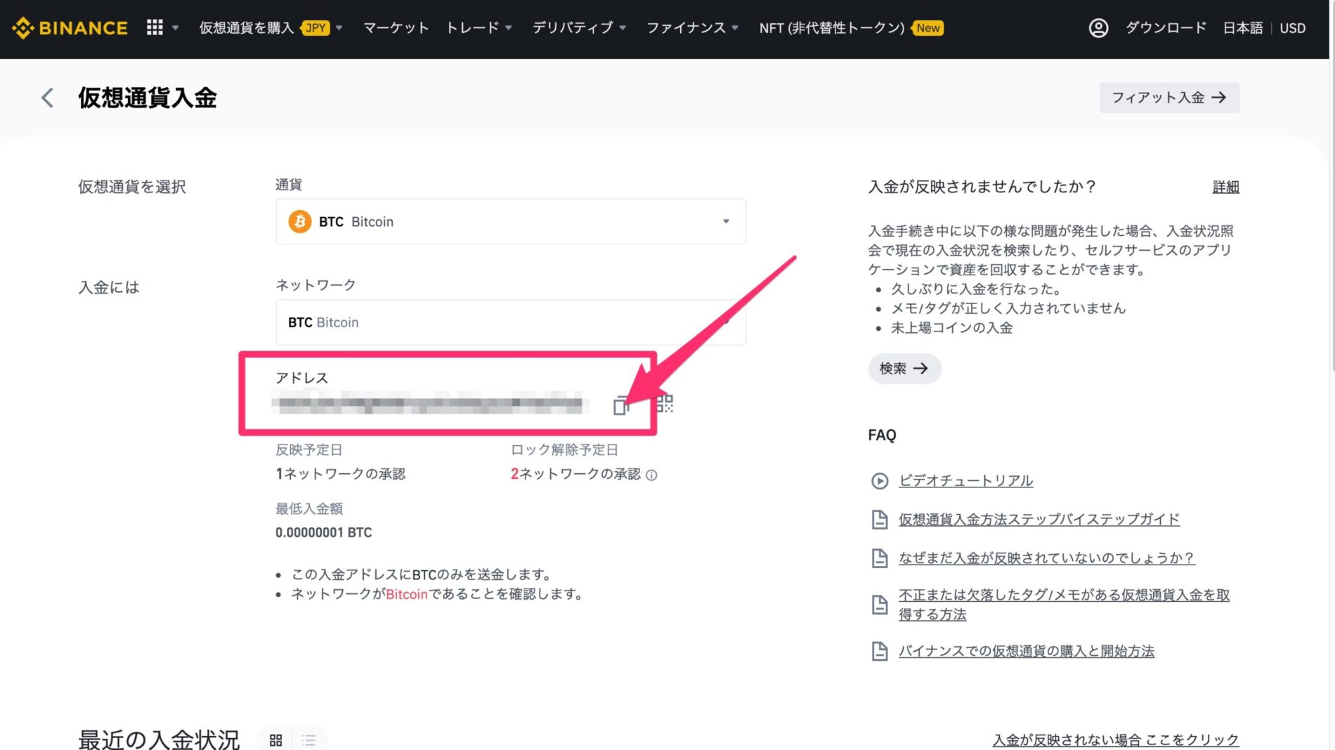Click the フィアット入金 button
The image size is (1335, 750).
click(1169, 98)
